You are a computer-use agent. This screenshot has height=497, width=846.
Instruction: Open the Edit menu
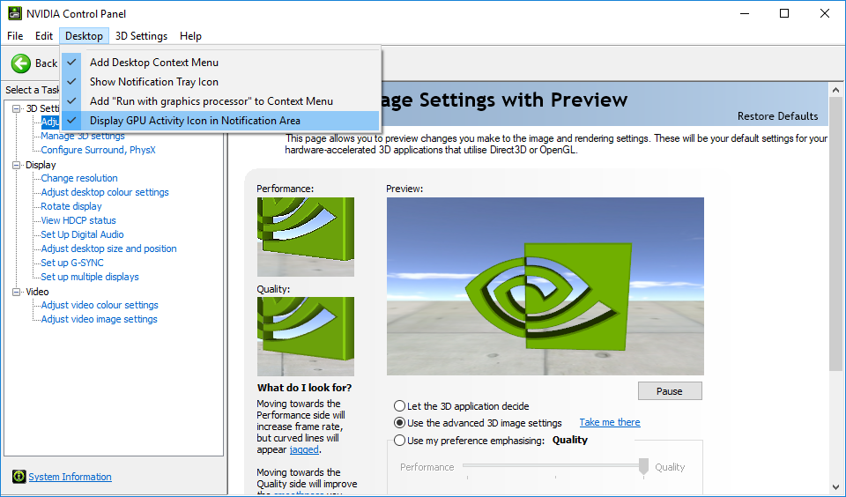(44, 36)
